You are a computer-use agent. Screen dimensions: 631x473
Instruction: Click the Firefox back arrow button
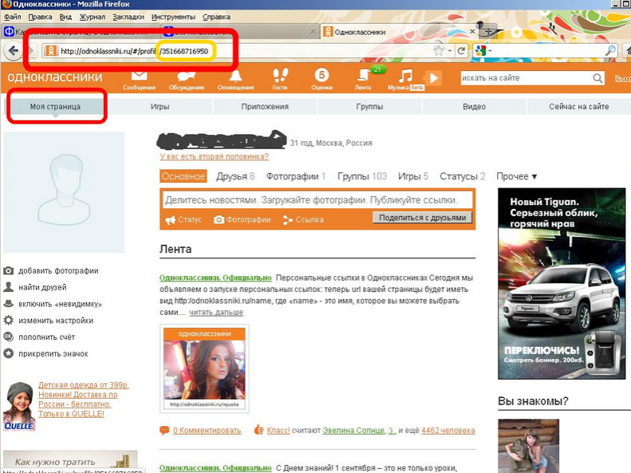tap(14, 51)
